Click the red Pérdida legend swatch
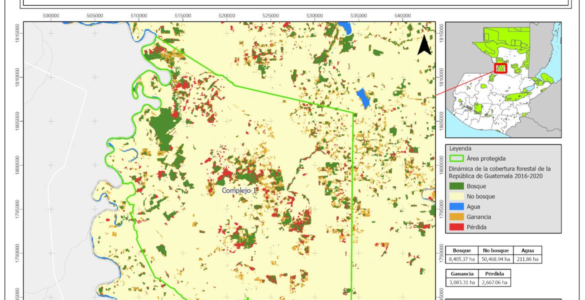 click(455, 226)
